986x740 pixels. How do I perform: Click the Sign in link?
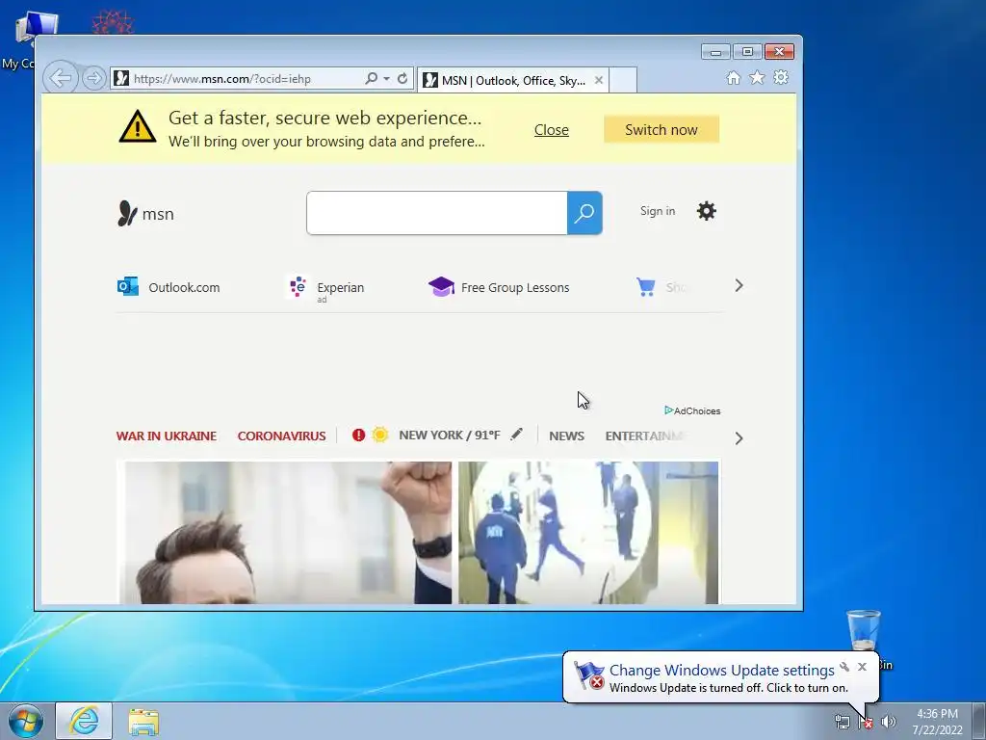pos(658,211)
